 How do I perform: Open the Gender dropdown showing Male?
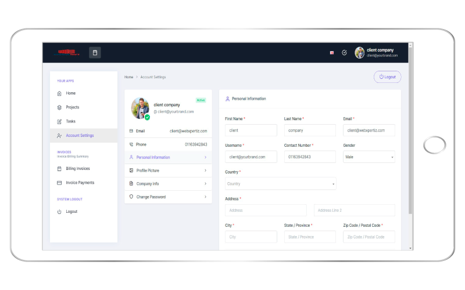pos(369,157)
